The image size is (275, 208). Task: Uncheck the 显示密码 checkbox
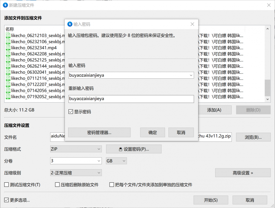pyautogui.click(x=71, y=112)
